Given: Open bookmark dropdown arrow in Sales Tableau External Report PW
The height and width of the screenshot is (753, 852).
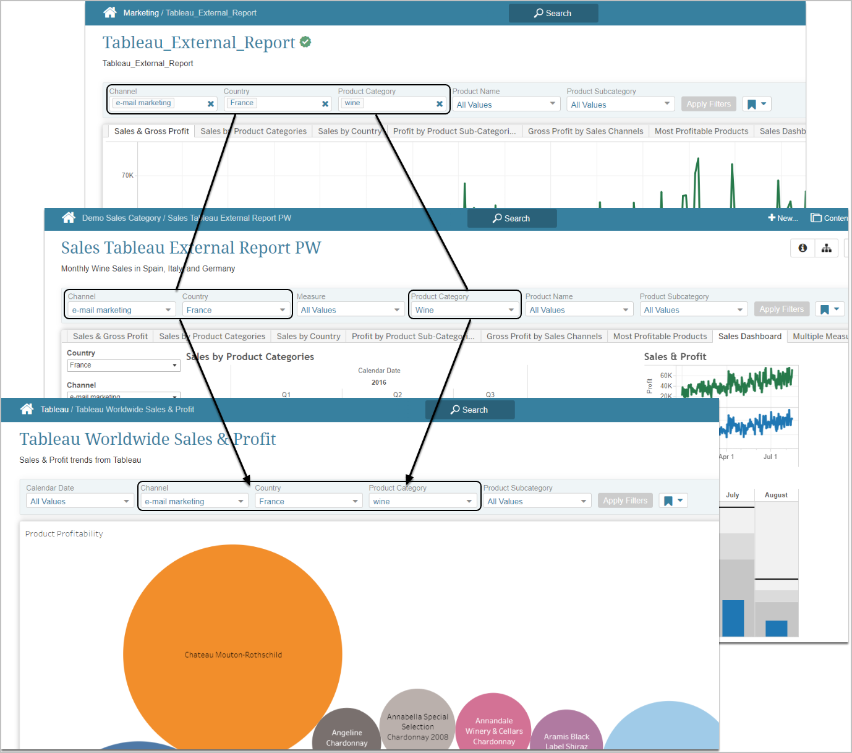Looking at the screenshot, I should point(837,309).
